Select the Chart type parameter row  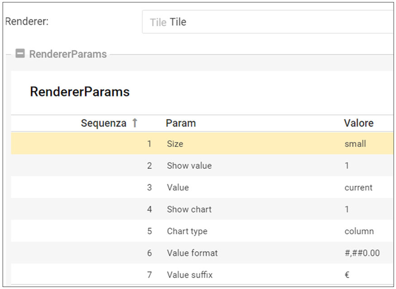[187, 231]
